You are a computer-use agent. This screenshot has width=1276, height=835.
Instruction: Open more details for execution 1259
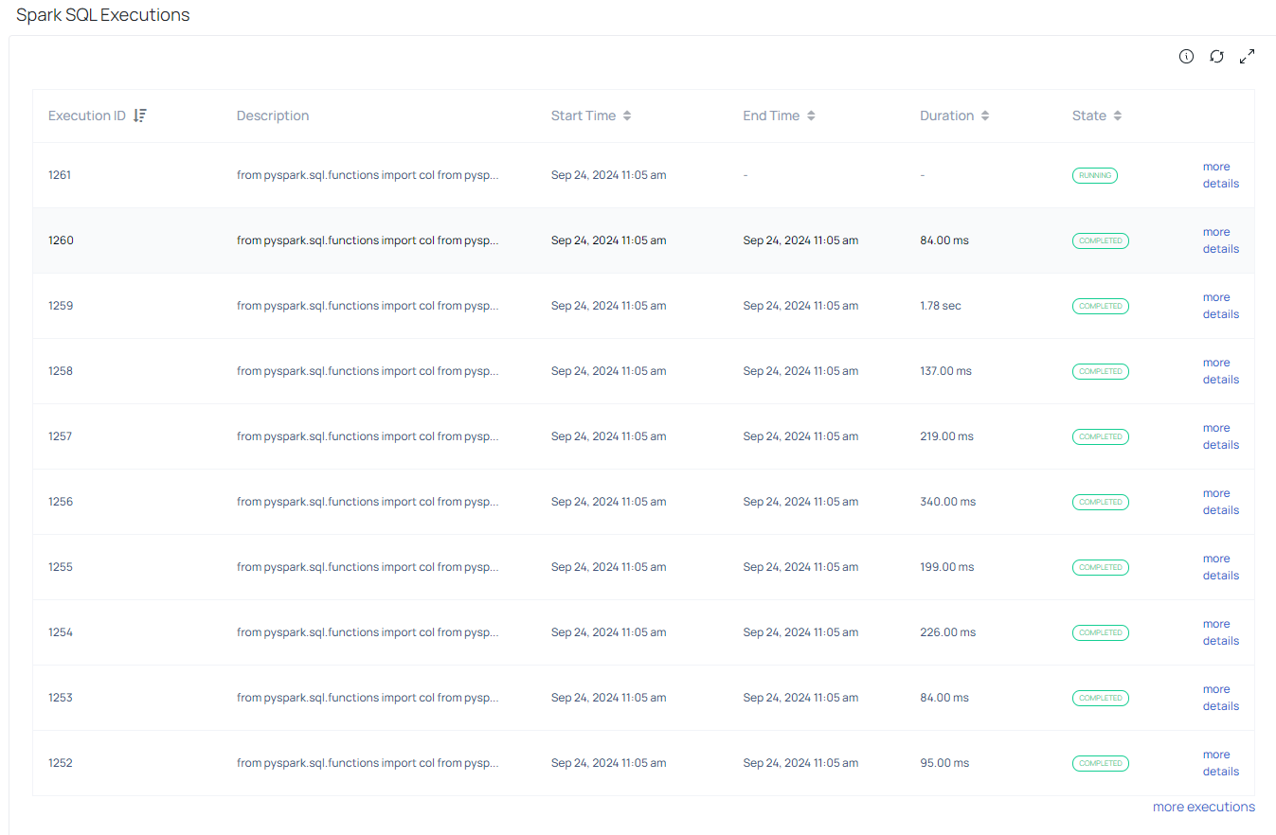pyautogui.click(x=1220, y=306)
